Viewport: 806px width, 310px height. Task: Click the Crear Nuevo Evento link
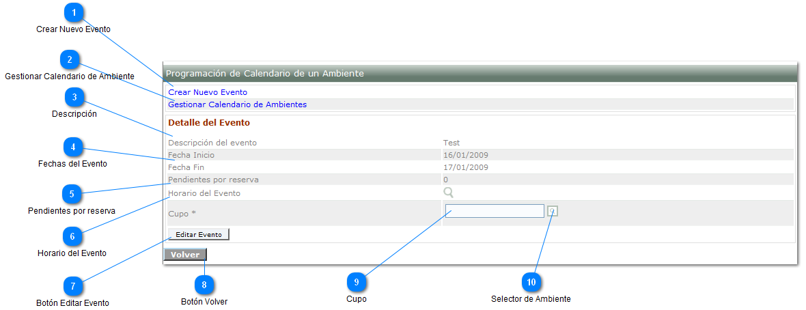[x=208, y=93]
